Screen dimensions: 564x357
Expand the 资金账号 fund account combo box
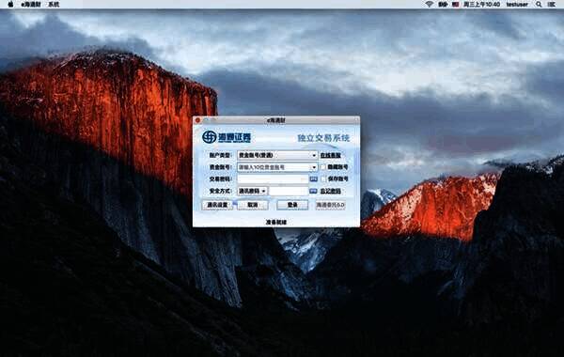[314, 167]
